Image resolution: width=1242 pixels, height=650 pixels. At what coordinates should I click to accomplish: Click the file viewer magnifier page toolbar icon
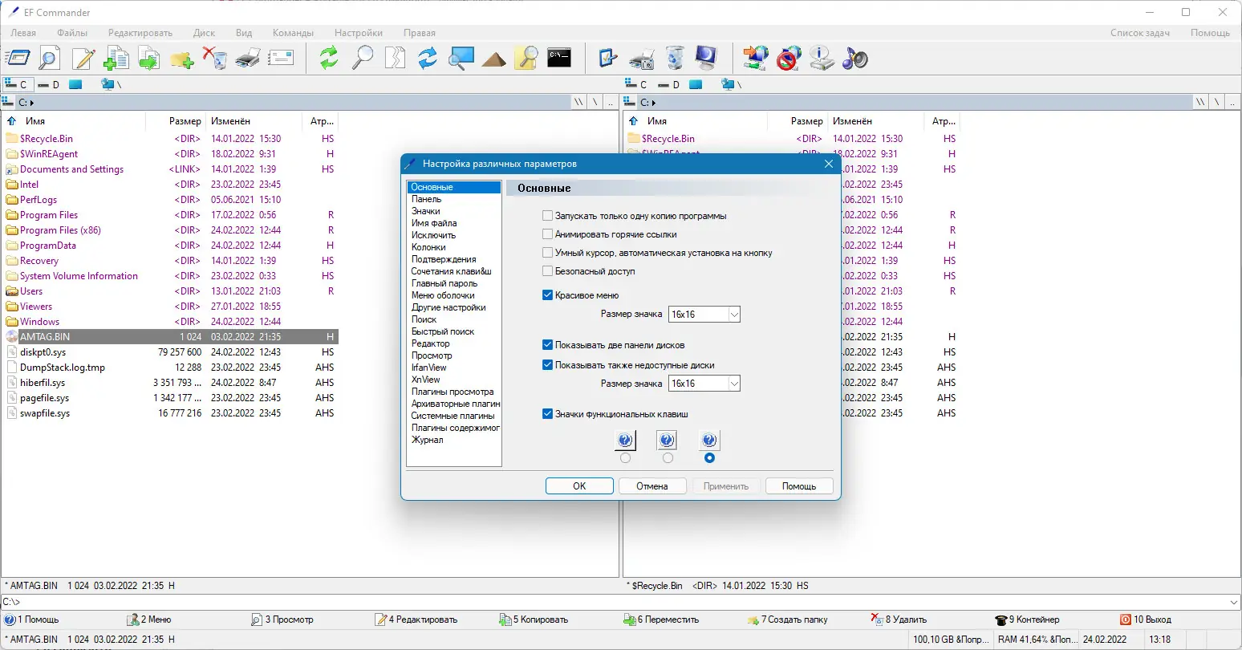click(x=50, y=58)
